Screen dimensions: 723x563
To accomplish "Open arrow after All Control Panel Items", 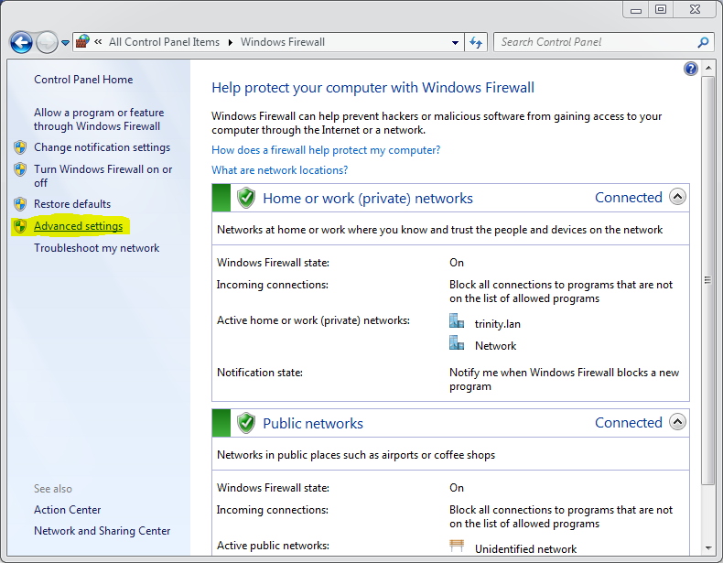I will pyautogui.click(x=230, y=42).
